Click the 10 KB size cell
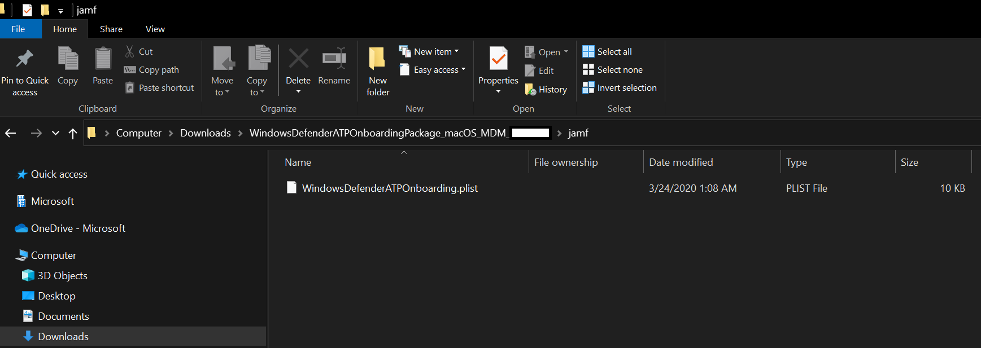 [x=952, y=188]
